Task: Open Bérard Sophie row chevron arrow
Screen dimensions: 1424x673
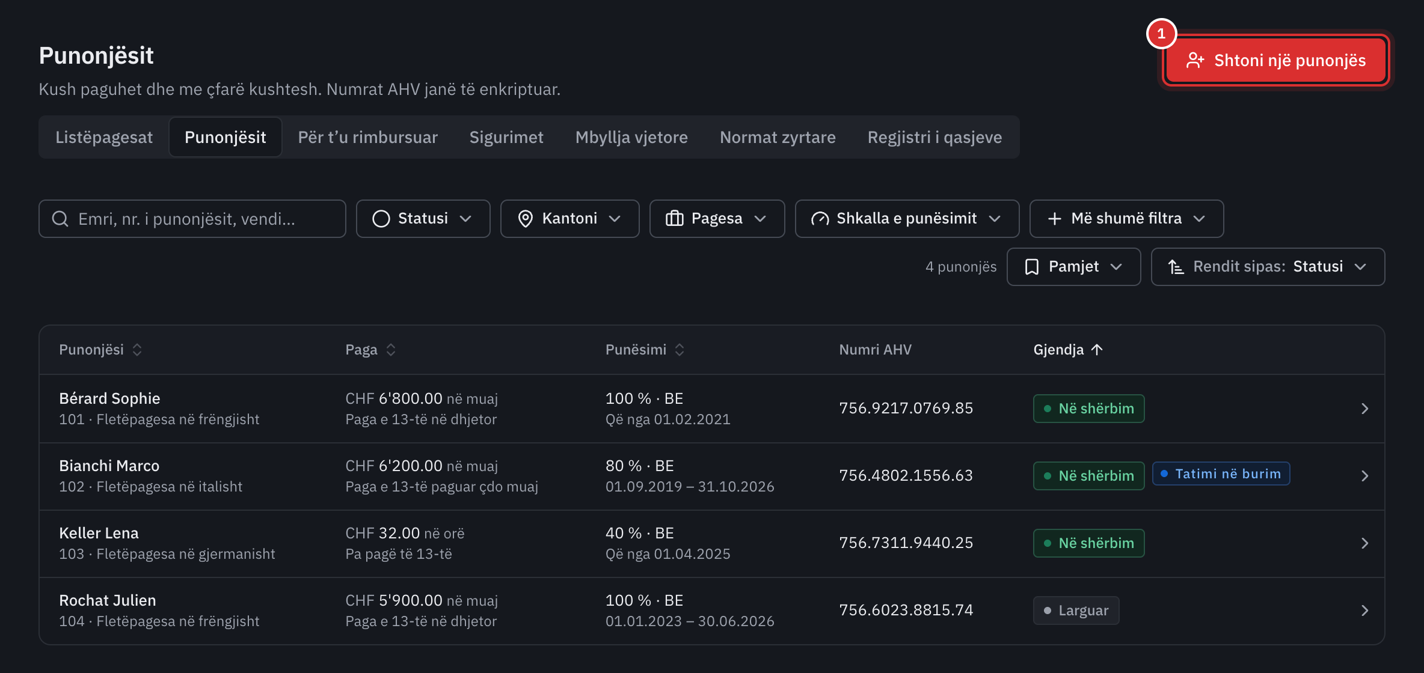Action: click(1364, 409)
